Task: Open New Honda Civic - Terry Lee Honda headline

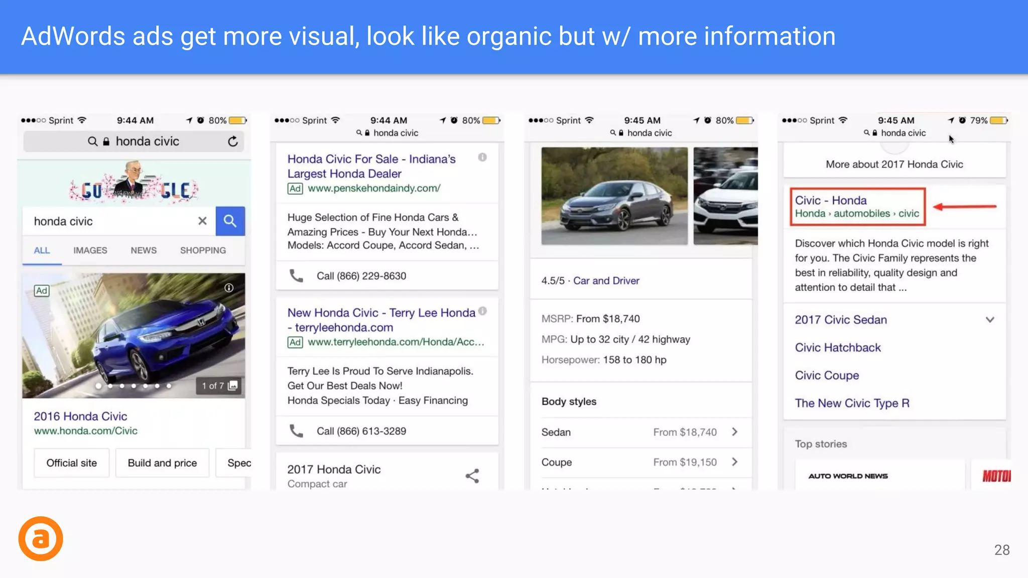Action: point(381,320)
